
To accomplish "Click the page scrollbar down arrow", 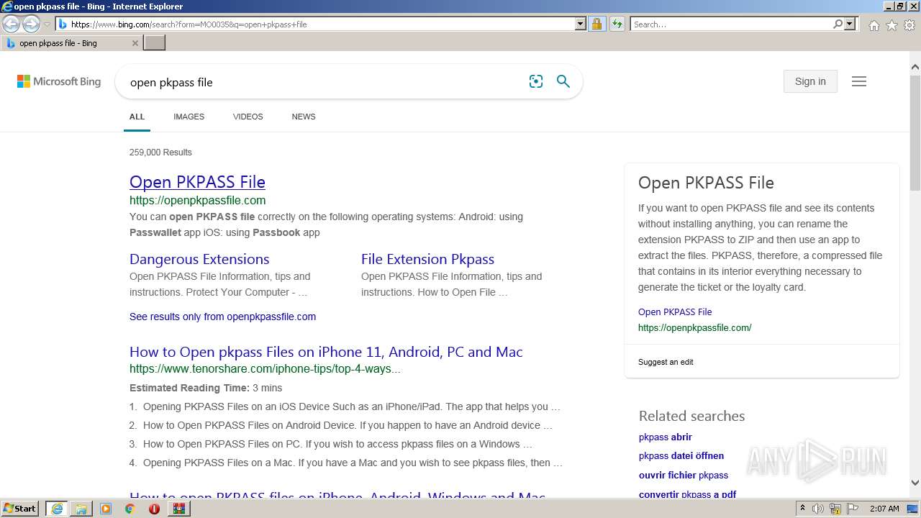I will 915,483.
